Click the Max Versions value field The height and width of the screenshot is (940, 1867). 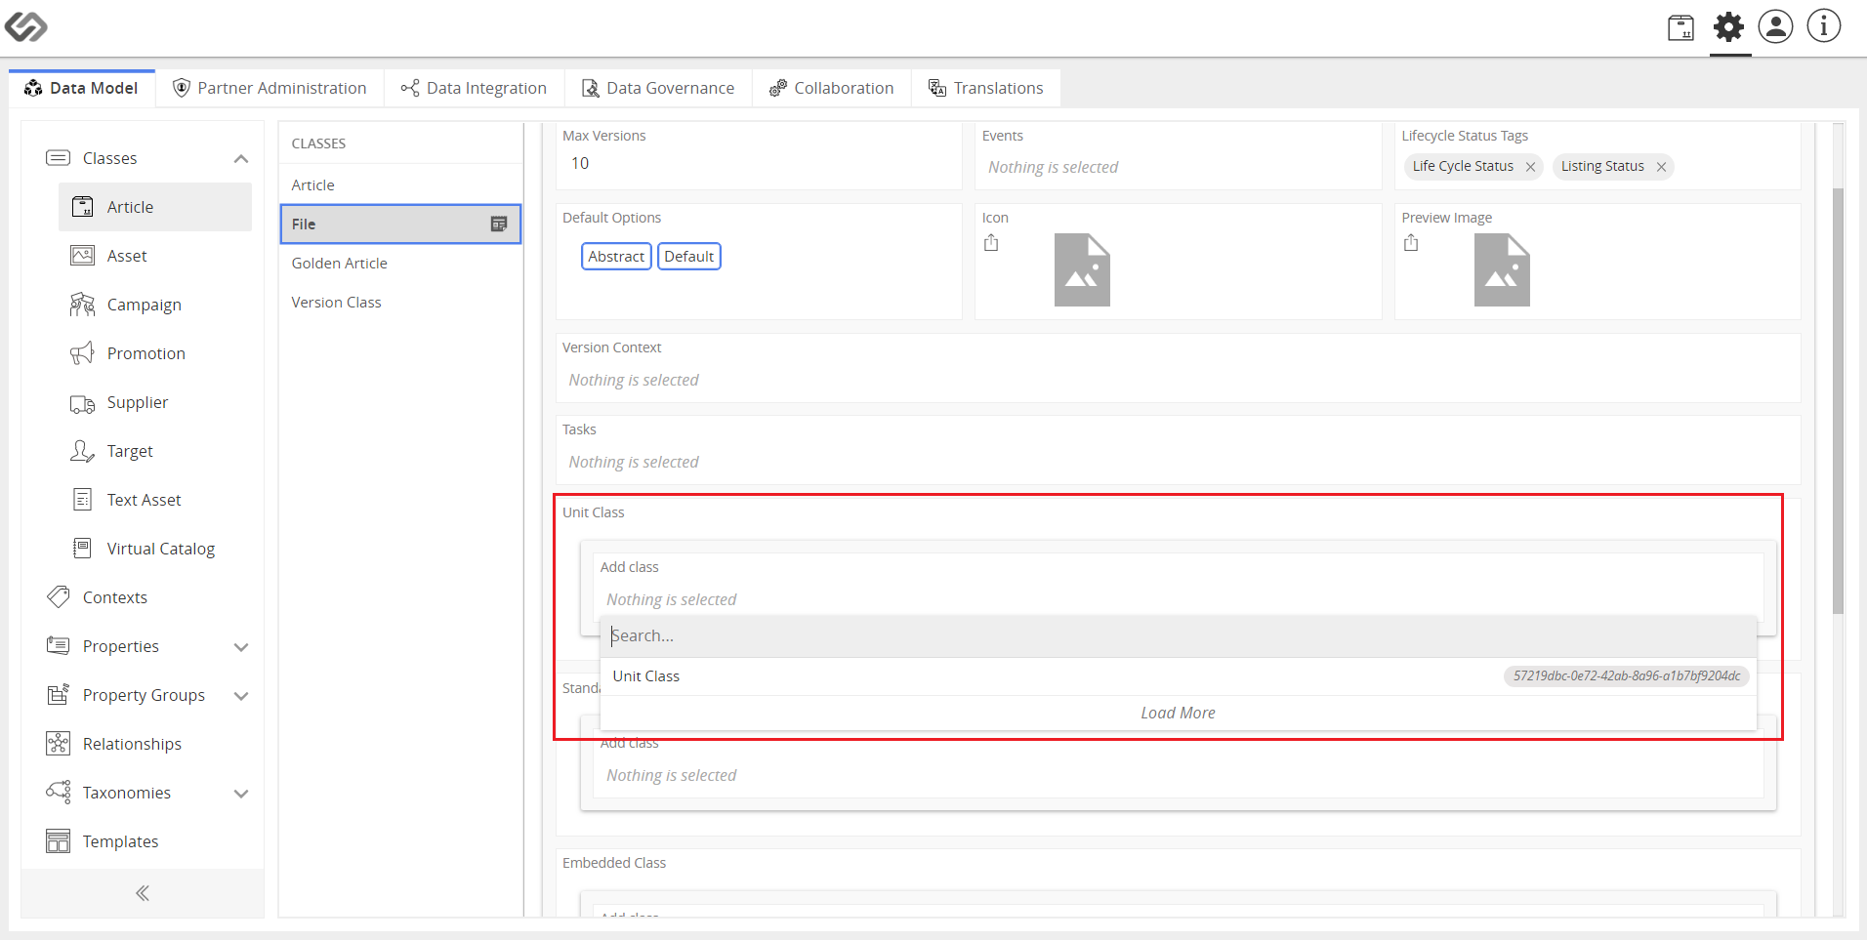[x=759, y=164]
